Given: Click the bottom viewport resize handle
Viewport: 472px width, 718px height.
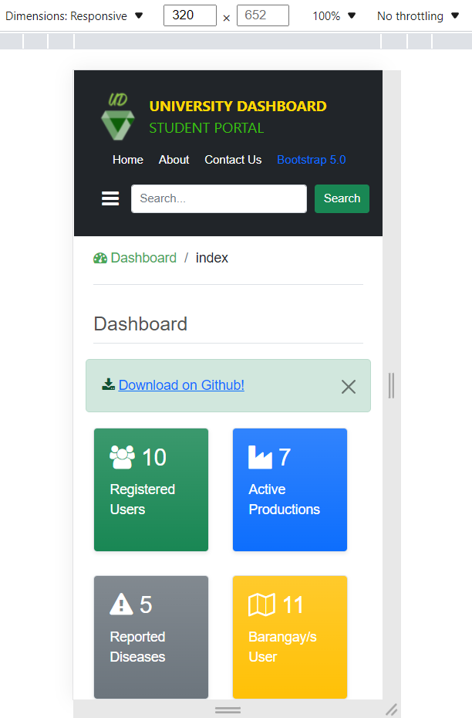Looking at the screenshot, I should click(228, 710).
